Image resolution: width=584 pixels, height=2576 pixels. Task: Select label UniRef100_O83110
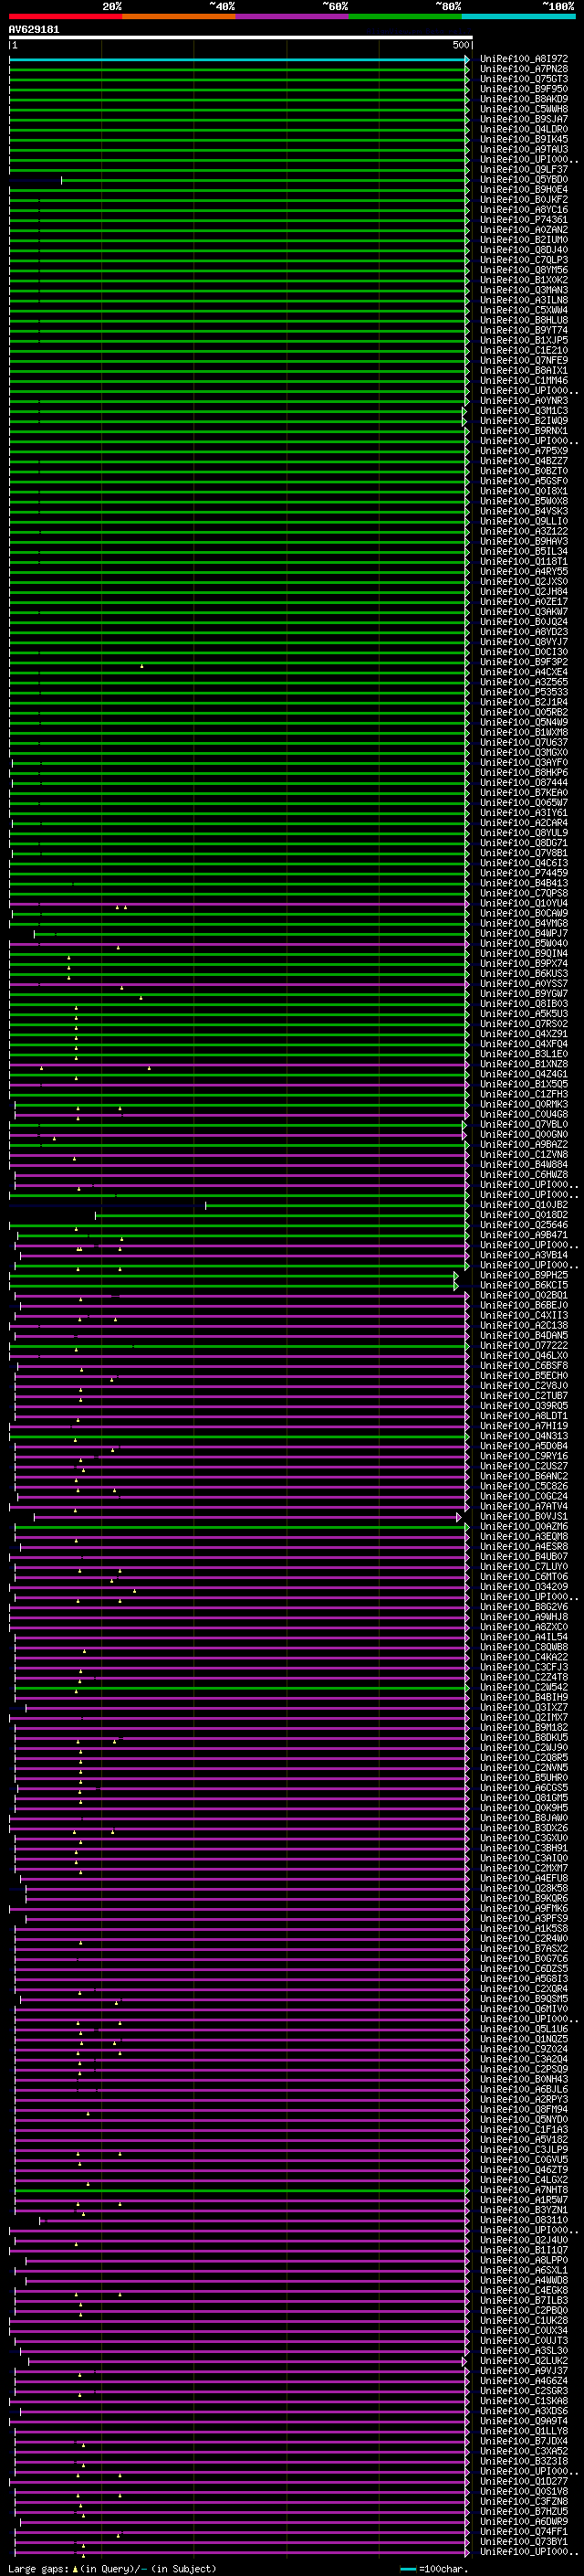(x=524, y=2219)
